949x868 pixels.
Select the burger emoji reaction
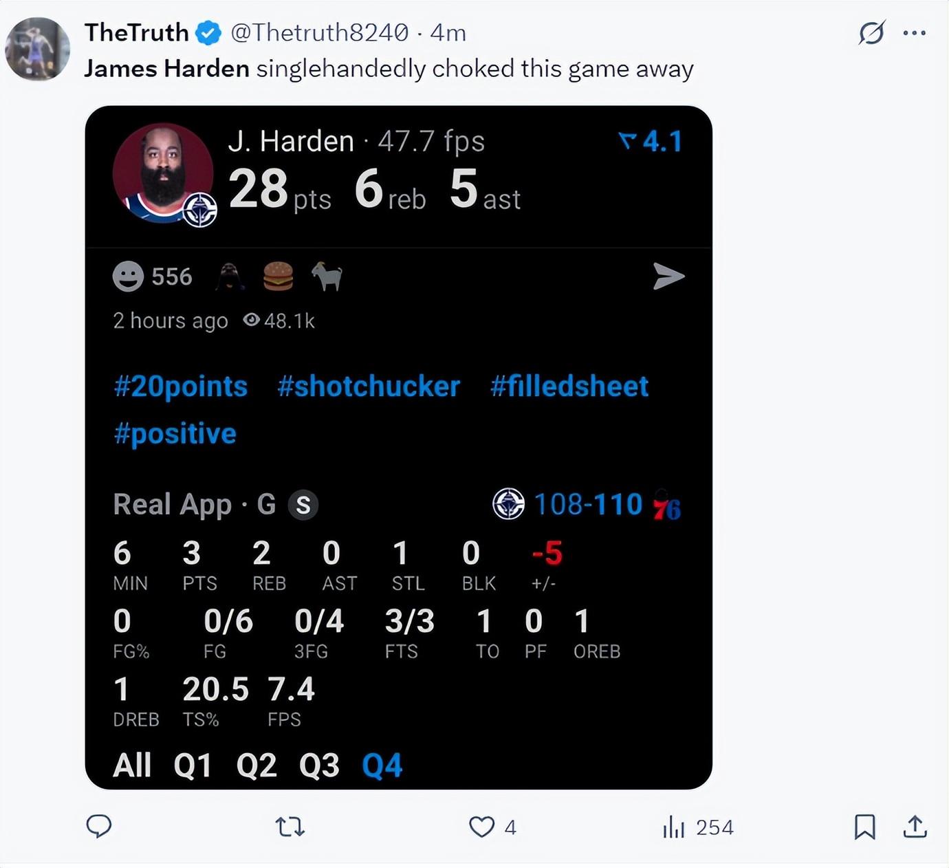[279, 276]
